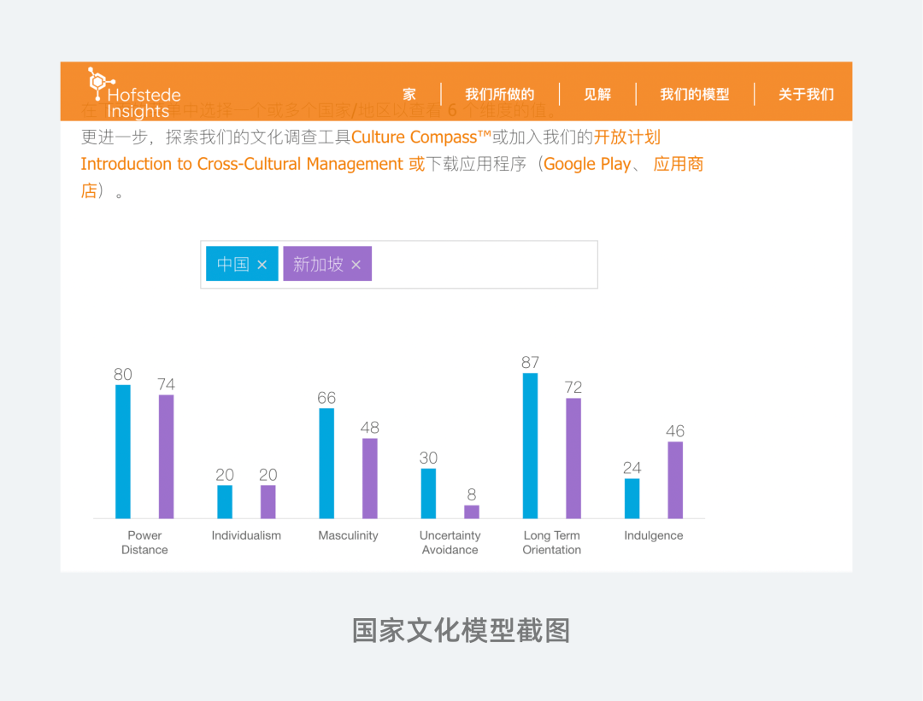Remove the 新加坡 tag with its ×
This screenshot has width=923, height=701.
point(356,265)
